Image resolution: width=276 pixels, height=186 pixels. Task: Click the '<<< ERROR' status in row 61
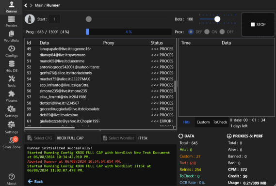(x=162, y=121)
